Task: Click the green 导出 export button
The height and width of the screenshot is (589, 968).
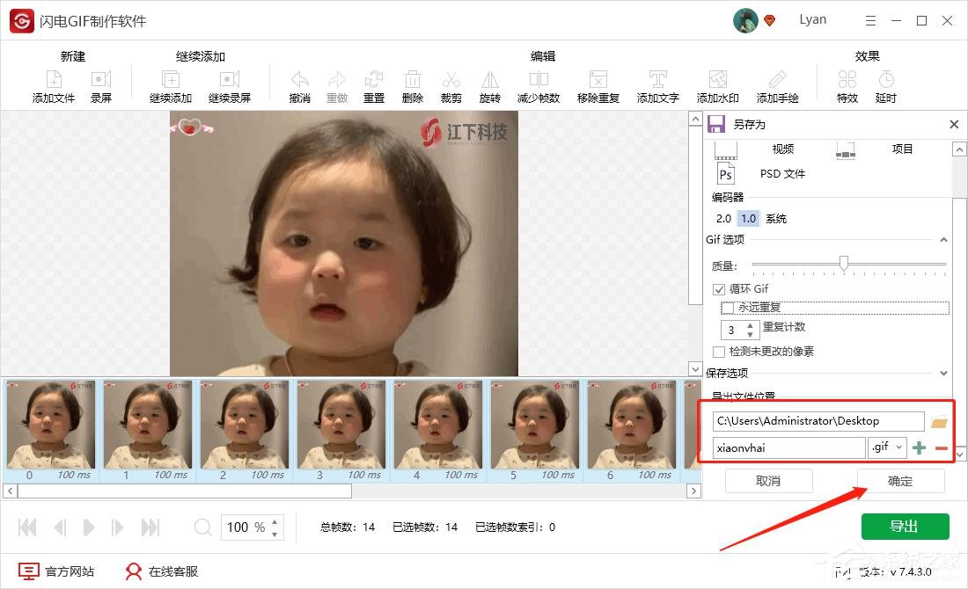Action: pos(905,526)
